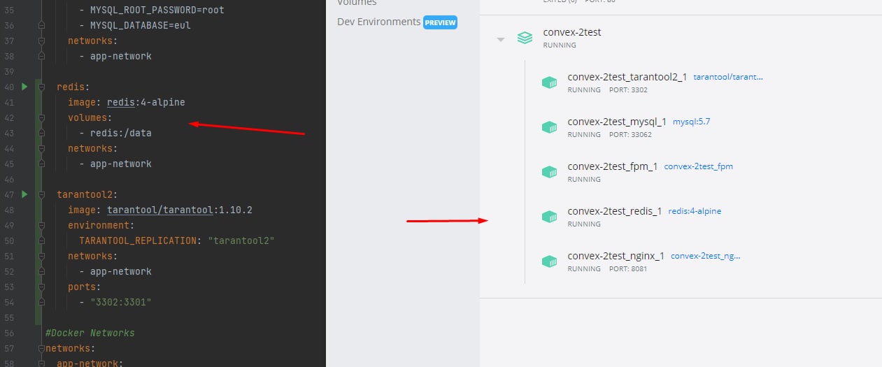
Task: Place cursor on MYSQL_DATABASE=eul line
Action: [141, 25]
